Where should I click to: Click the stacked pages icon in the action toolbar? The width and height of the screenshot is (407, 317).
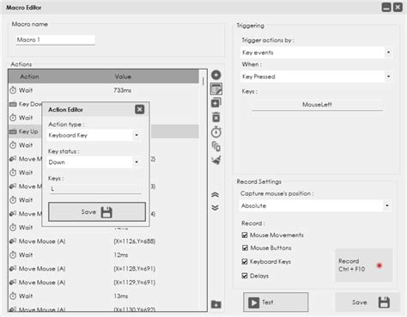coord(216,146)
